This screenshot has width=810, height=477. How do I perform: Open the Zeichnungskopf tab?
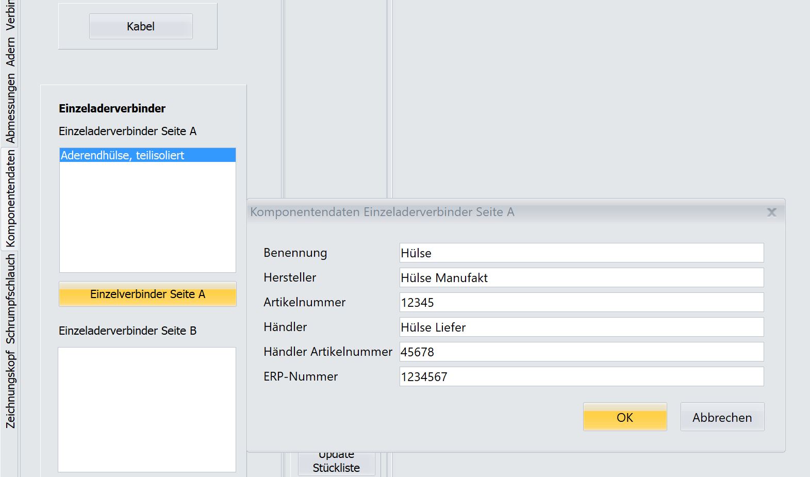point(10,390)
